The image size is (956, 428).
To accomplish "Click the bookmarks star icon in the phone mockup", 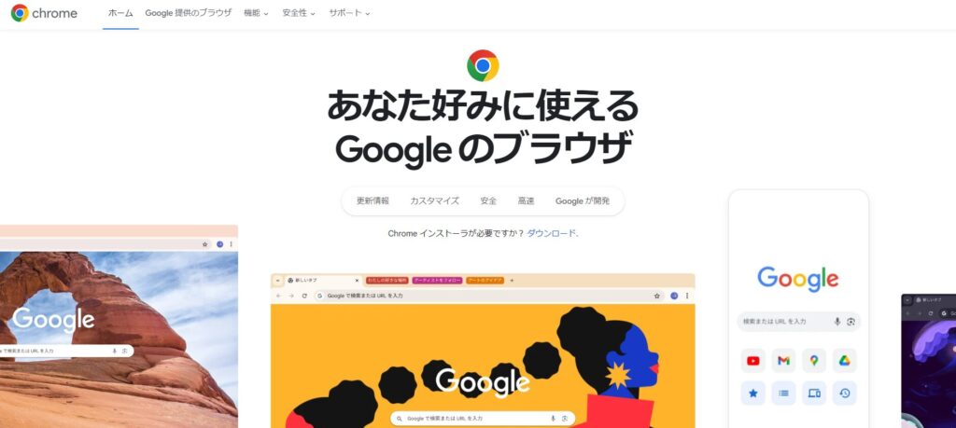I will tap(753, 393).
